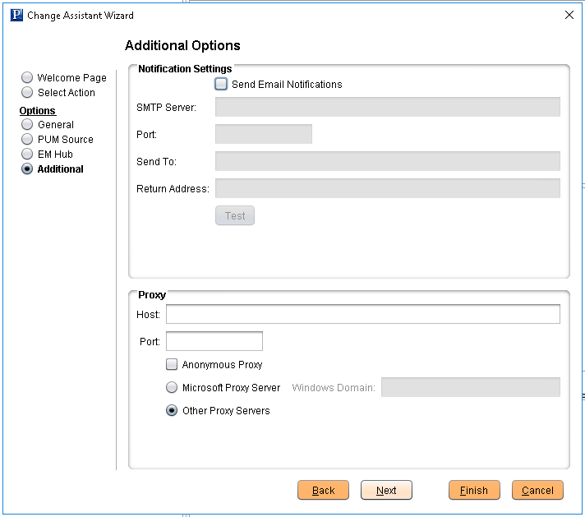Click the Send To field

point(388,161)
